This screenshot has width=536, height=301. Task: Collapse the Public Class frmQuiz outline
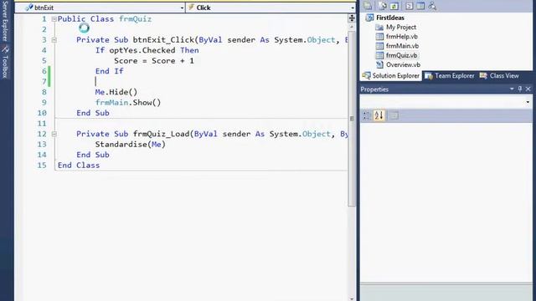coord(54,19)
